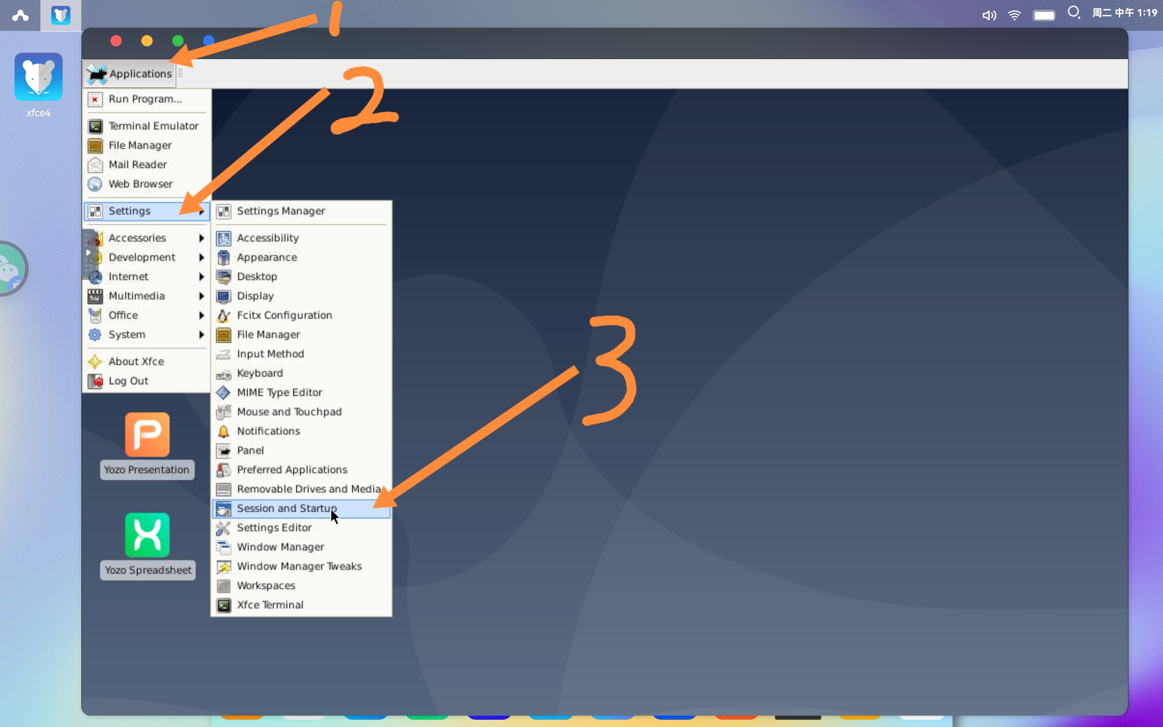1163x727 pixels.
Task: Launch Web Browser entry
Action: tap(147, 184)
